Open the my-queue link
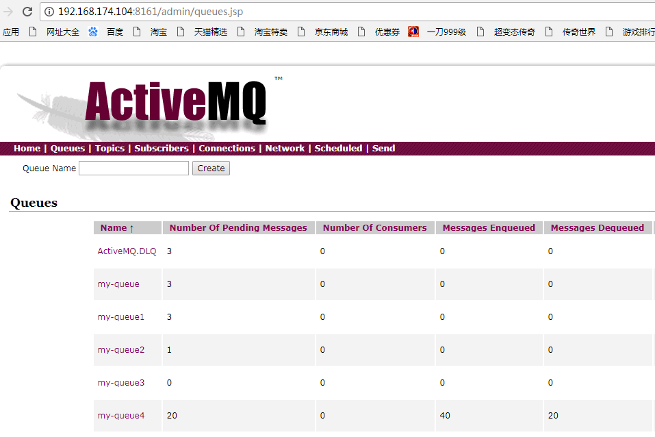The image size is (655, 437). (118, 284)
